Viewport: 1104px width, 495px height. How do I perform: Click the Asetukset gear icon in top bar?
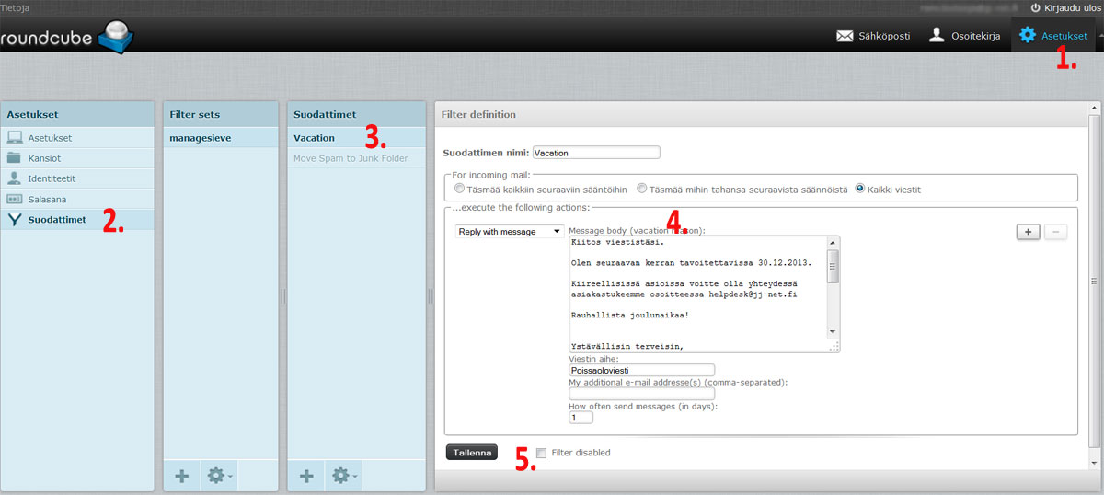1027,36
